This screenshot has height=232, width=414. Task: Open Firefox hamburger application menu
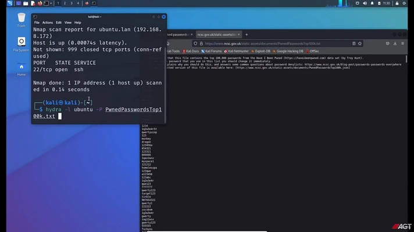pos(402,43)
